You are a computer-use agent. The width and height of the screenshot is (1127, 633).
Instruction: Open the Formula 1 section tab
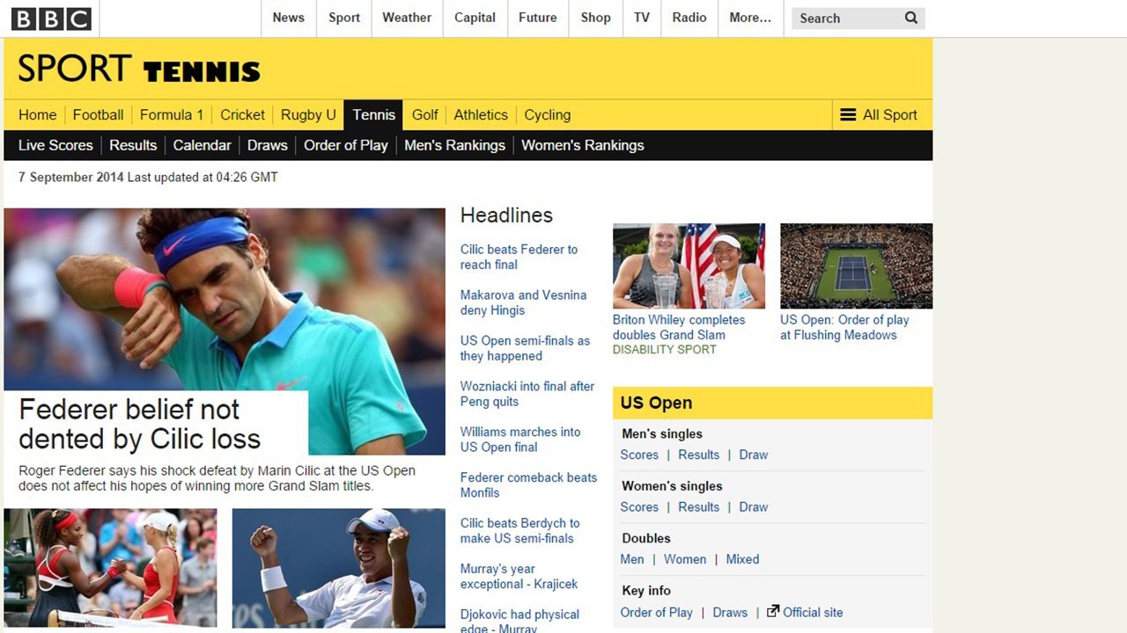point(172,115)
